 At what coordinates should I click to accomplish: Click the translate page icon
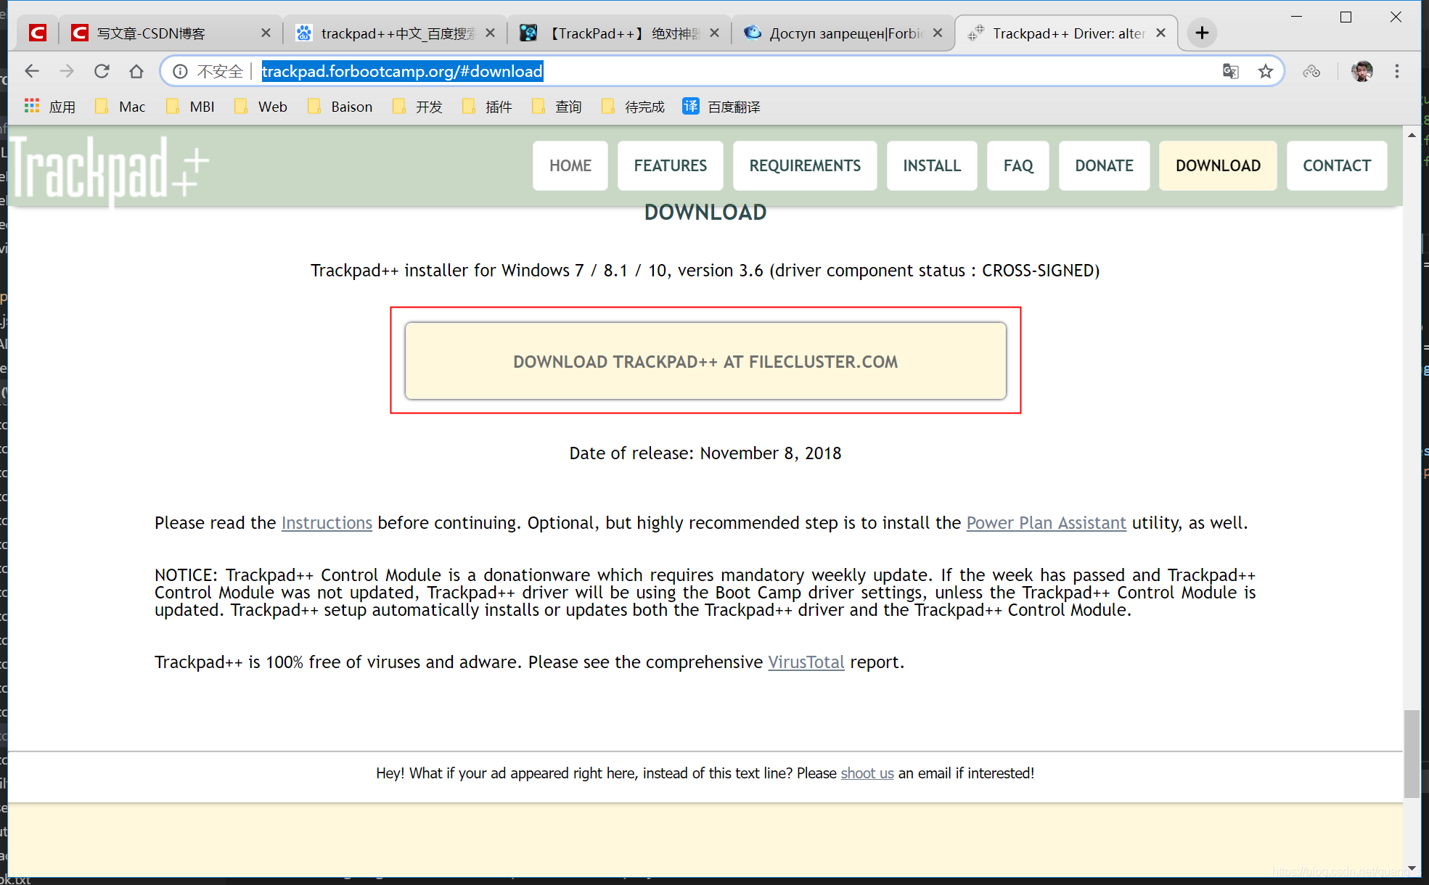pos(1230,71)
